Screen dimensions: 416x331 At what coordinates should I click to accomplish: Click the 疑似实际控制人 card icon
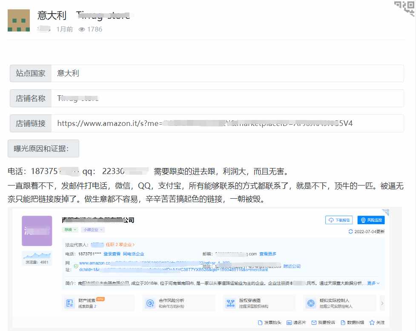(311, 303)
